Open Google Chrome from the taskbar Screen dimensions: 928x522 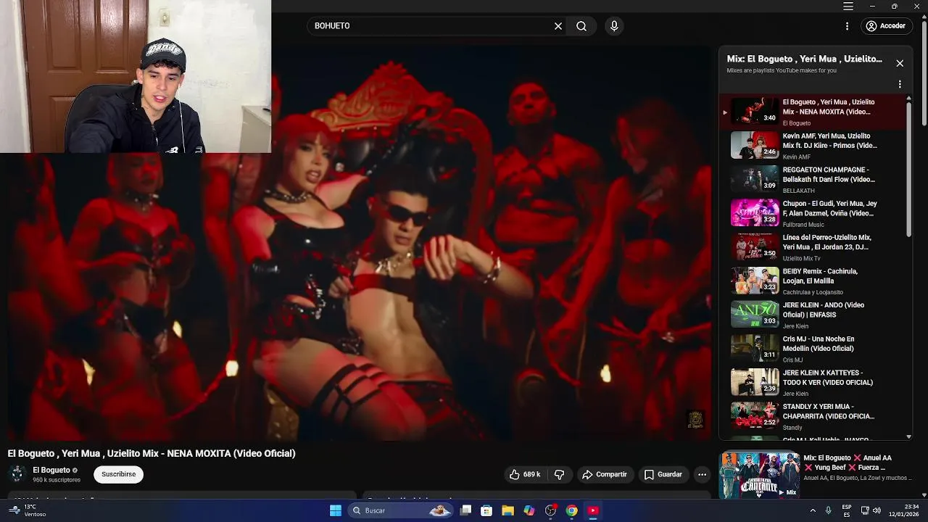pos(572,510)
